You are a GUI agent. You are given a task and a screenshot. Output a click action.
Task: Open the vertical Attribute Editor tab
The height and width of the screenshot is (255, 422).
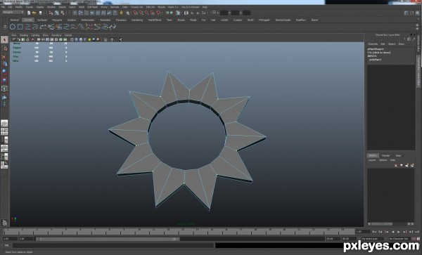[x=418, y=44]
